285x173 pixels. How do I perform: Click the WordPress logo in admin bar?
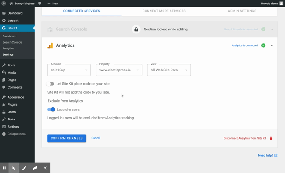click(x=4, y=4)
